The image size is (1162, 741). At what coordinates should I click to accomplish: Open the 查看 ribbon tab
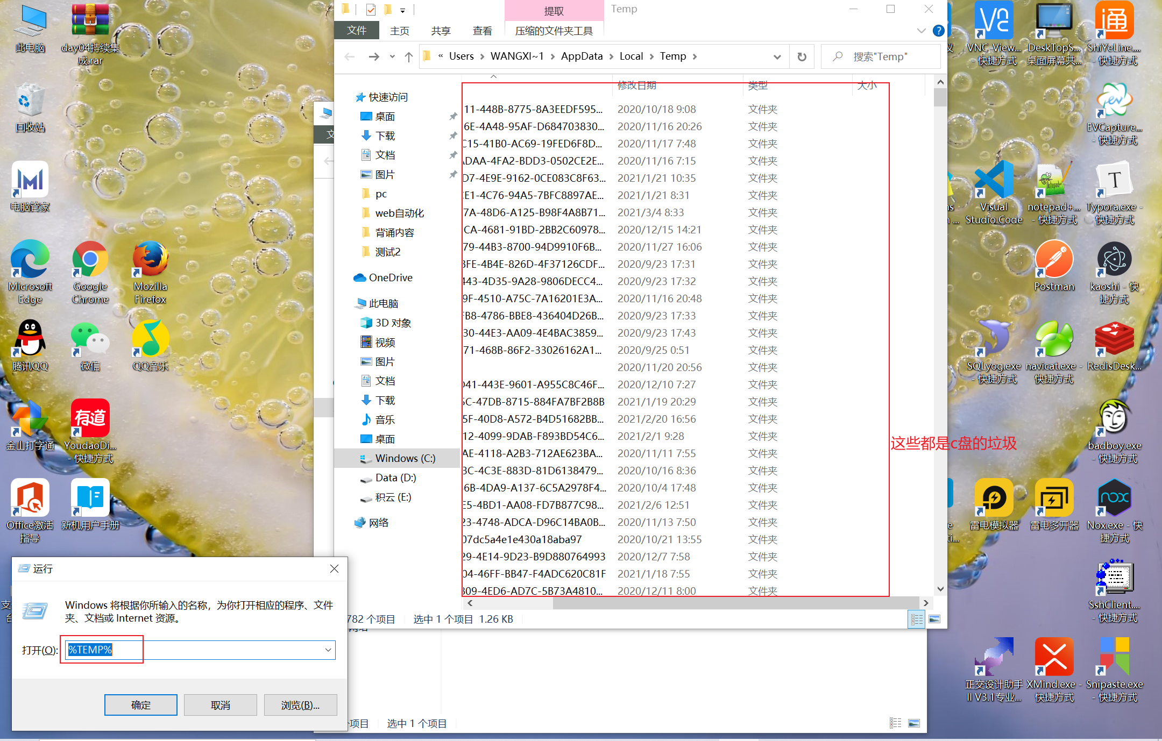pos(482,31)
